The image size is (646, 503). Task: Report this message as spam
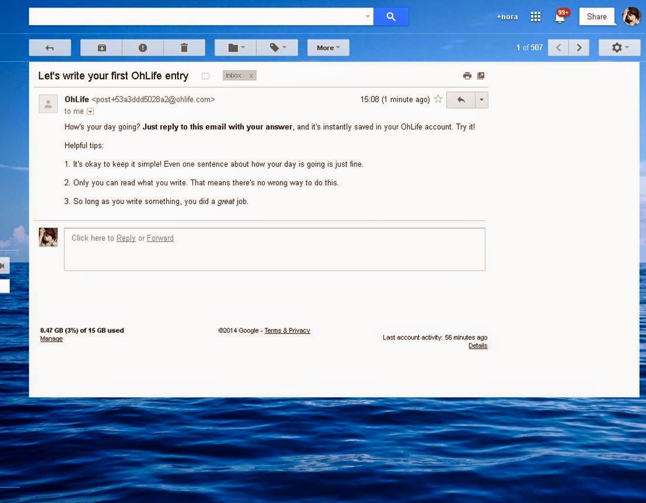[x=143, y=48]
